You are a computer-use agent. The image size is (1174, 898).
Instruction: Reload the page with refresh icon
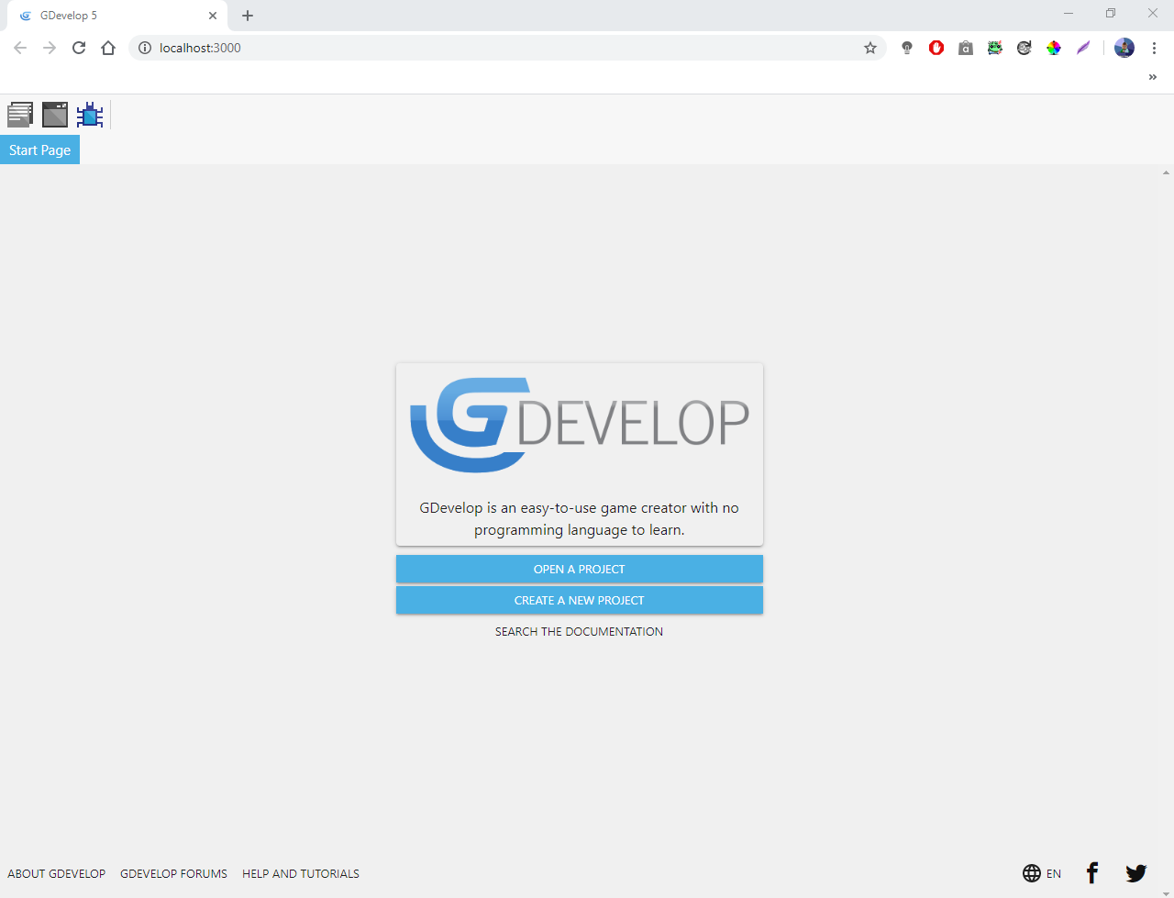coord(79,48)
